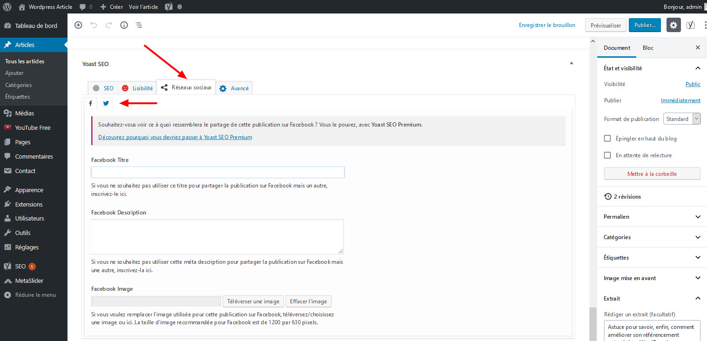
Task: Open 2 révisions history
Action: point(622,197)
